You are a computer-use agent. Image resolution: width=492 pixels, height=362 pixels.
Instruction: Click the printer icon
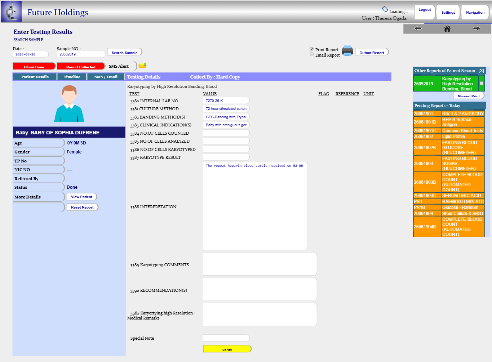[x=347, y=51]
